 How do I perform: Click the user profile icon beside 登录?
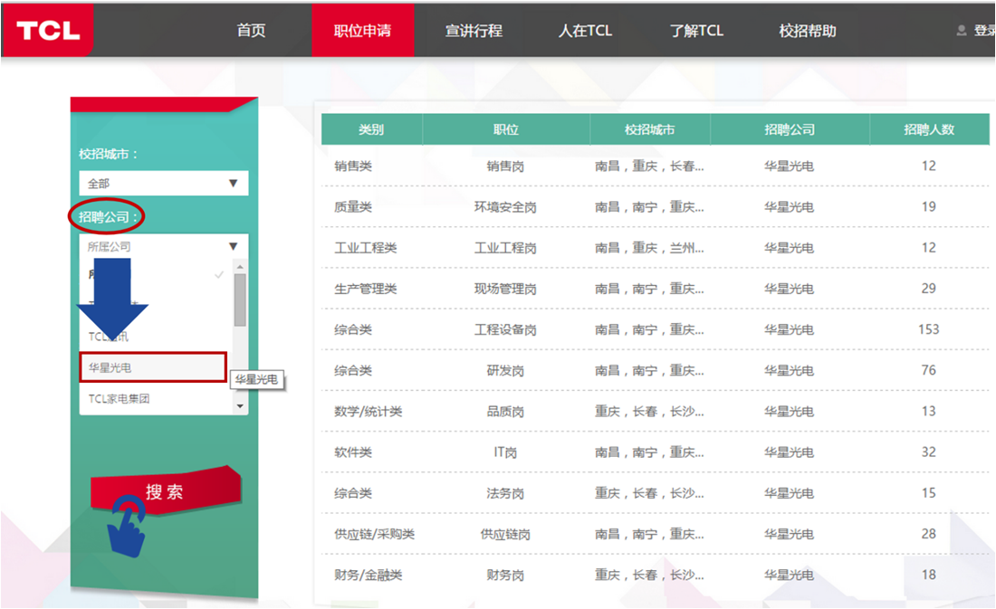tap(961, 31)
